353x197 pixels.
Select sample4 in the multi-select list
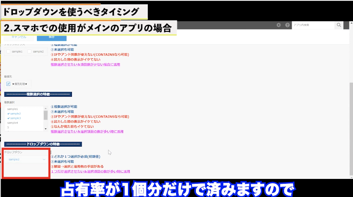tap(12, 123)
